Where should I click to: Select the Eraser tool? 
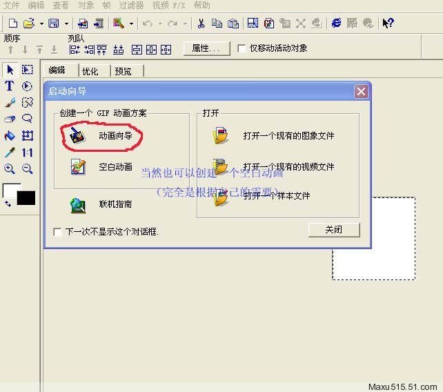tap(10, 119)
